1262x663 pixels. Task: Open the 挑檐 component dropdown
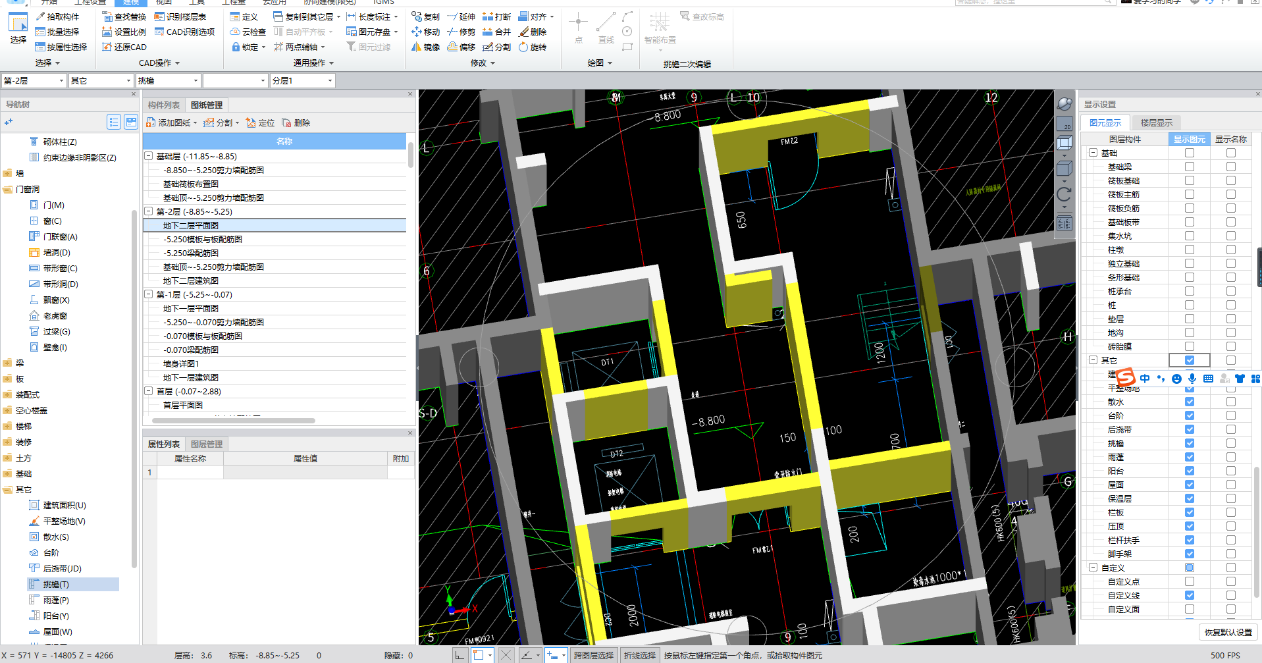click(x=168, y=80)
